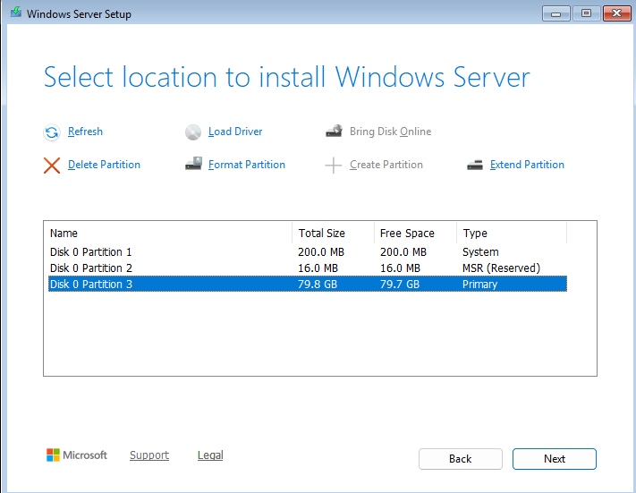The image size is (636, 493).
Task: Close the Windows Server Setup window
Action: point(617,13)
